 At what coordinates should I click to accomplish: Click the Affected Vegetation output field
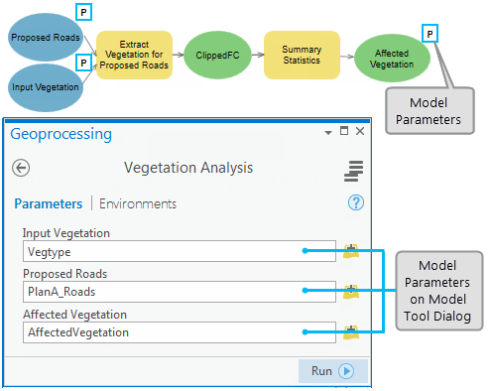click(x=180, y=332)
